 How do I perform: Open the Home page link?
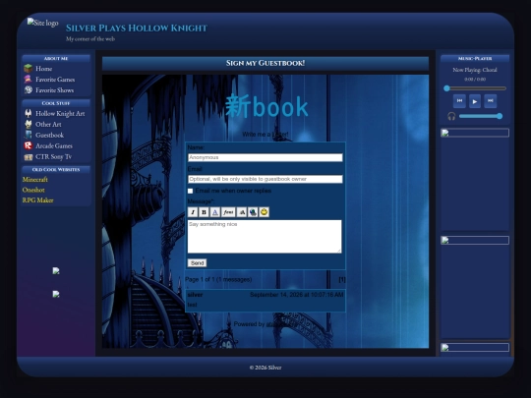(44, 69)
